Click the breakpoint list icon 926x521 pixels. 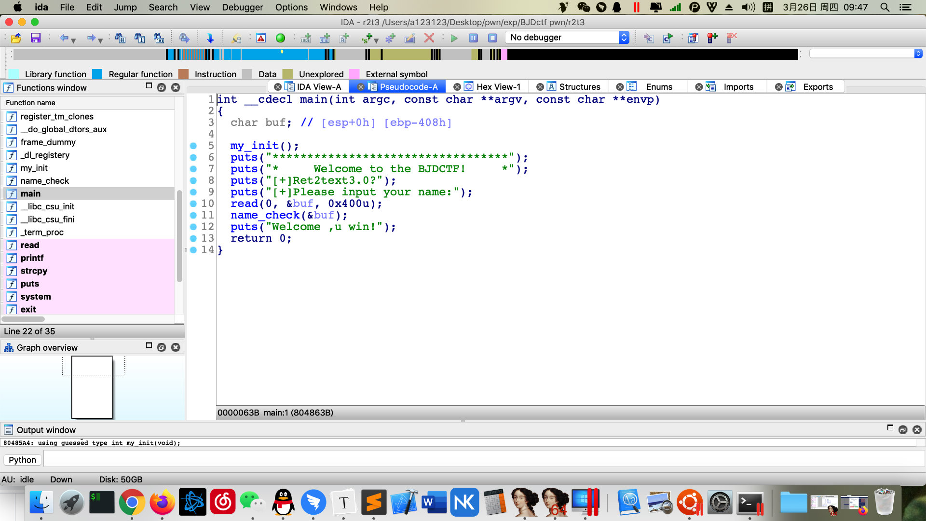693,38
